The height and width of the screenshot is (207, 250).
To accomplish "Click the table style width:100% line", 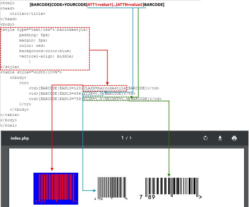I will [x=31, y=72].
